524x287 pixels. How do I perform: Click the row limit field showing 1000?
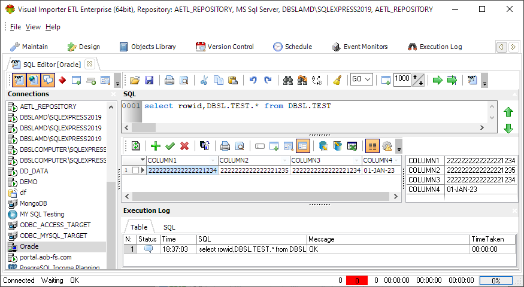(x=402, y=80)
